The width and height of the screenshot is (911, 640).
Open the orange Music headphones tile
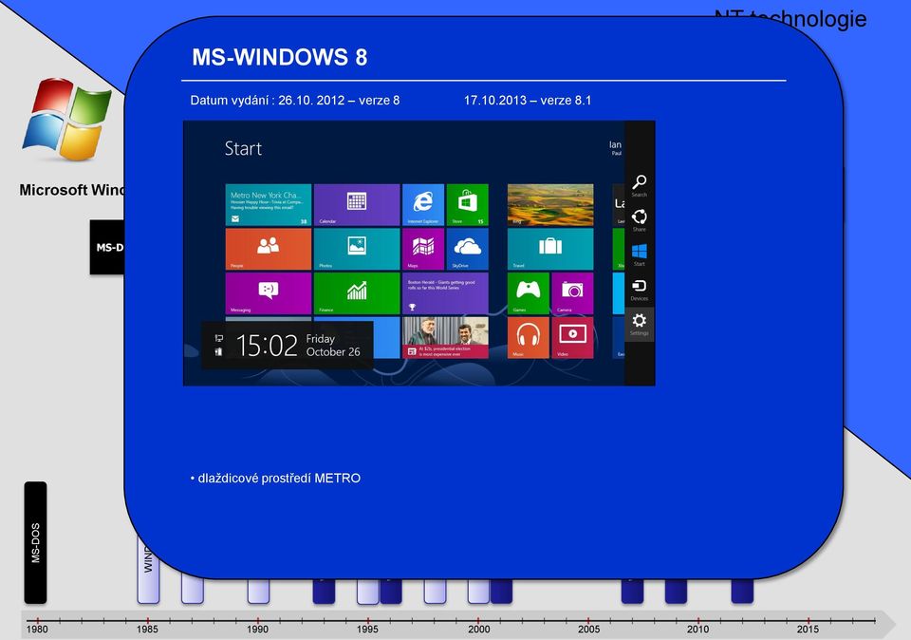(x=529, y=337)
